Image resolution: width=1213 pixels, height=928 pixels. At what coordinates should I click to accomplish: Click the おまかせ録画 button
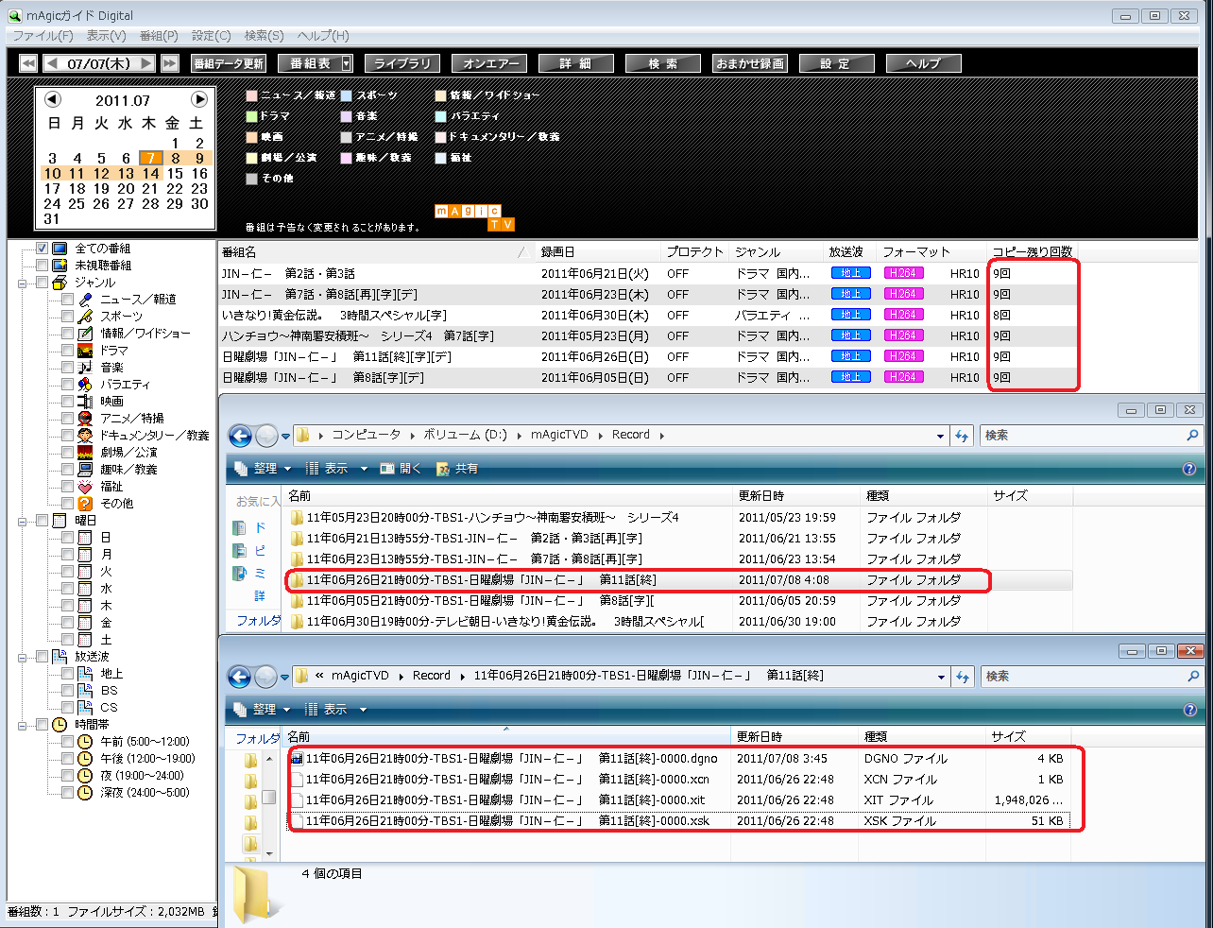(750, 63)
